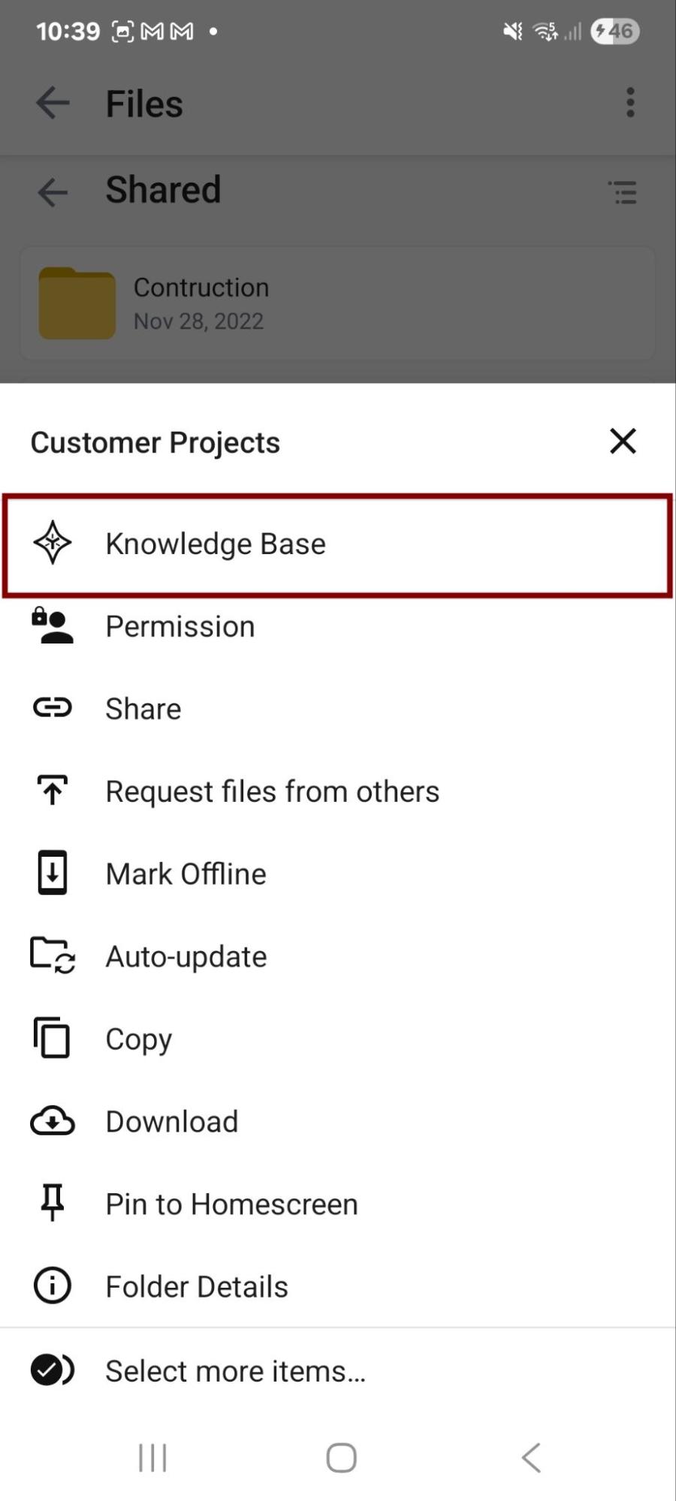Tap the battery indicator in status bar

point(614,31)
